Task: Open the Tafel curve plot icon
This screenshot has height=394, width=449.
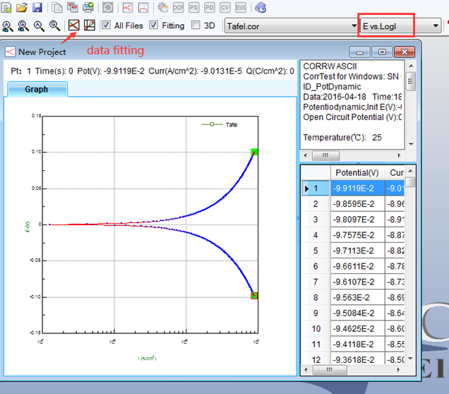Action: point(127,8)
